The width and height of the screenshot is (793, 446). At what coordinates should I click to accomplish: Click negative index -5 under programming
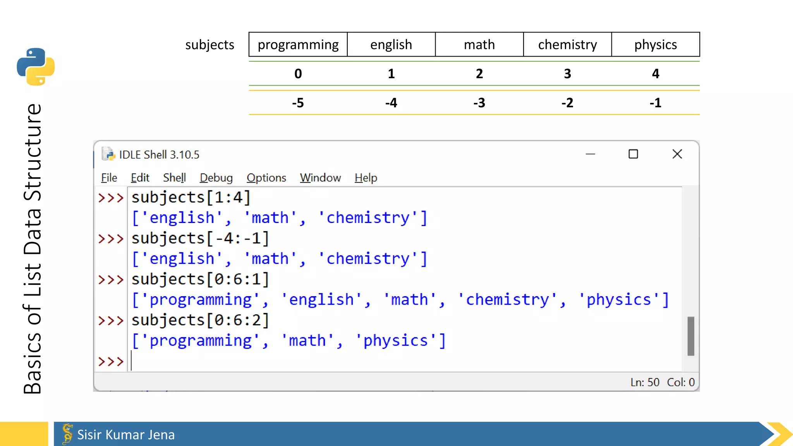point(298,103)
